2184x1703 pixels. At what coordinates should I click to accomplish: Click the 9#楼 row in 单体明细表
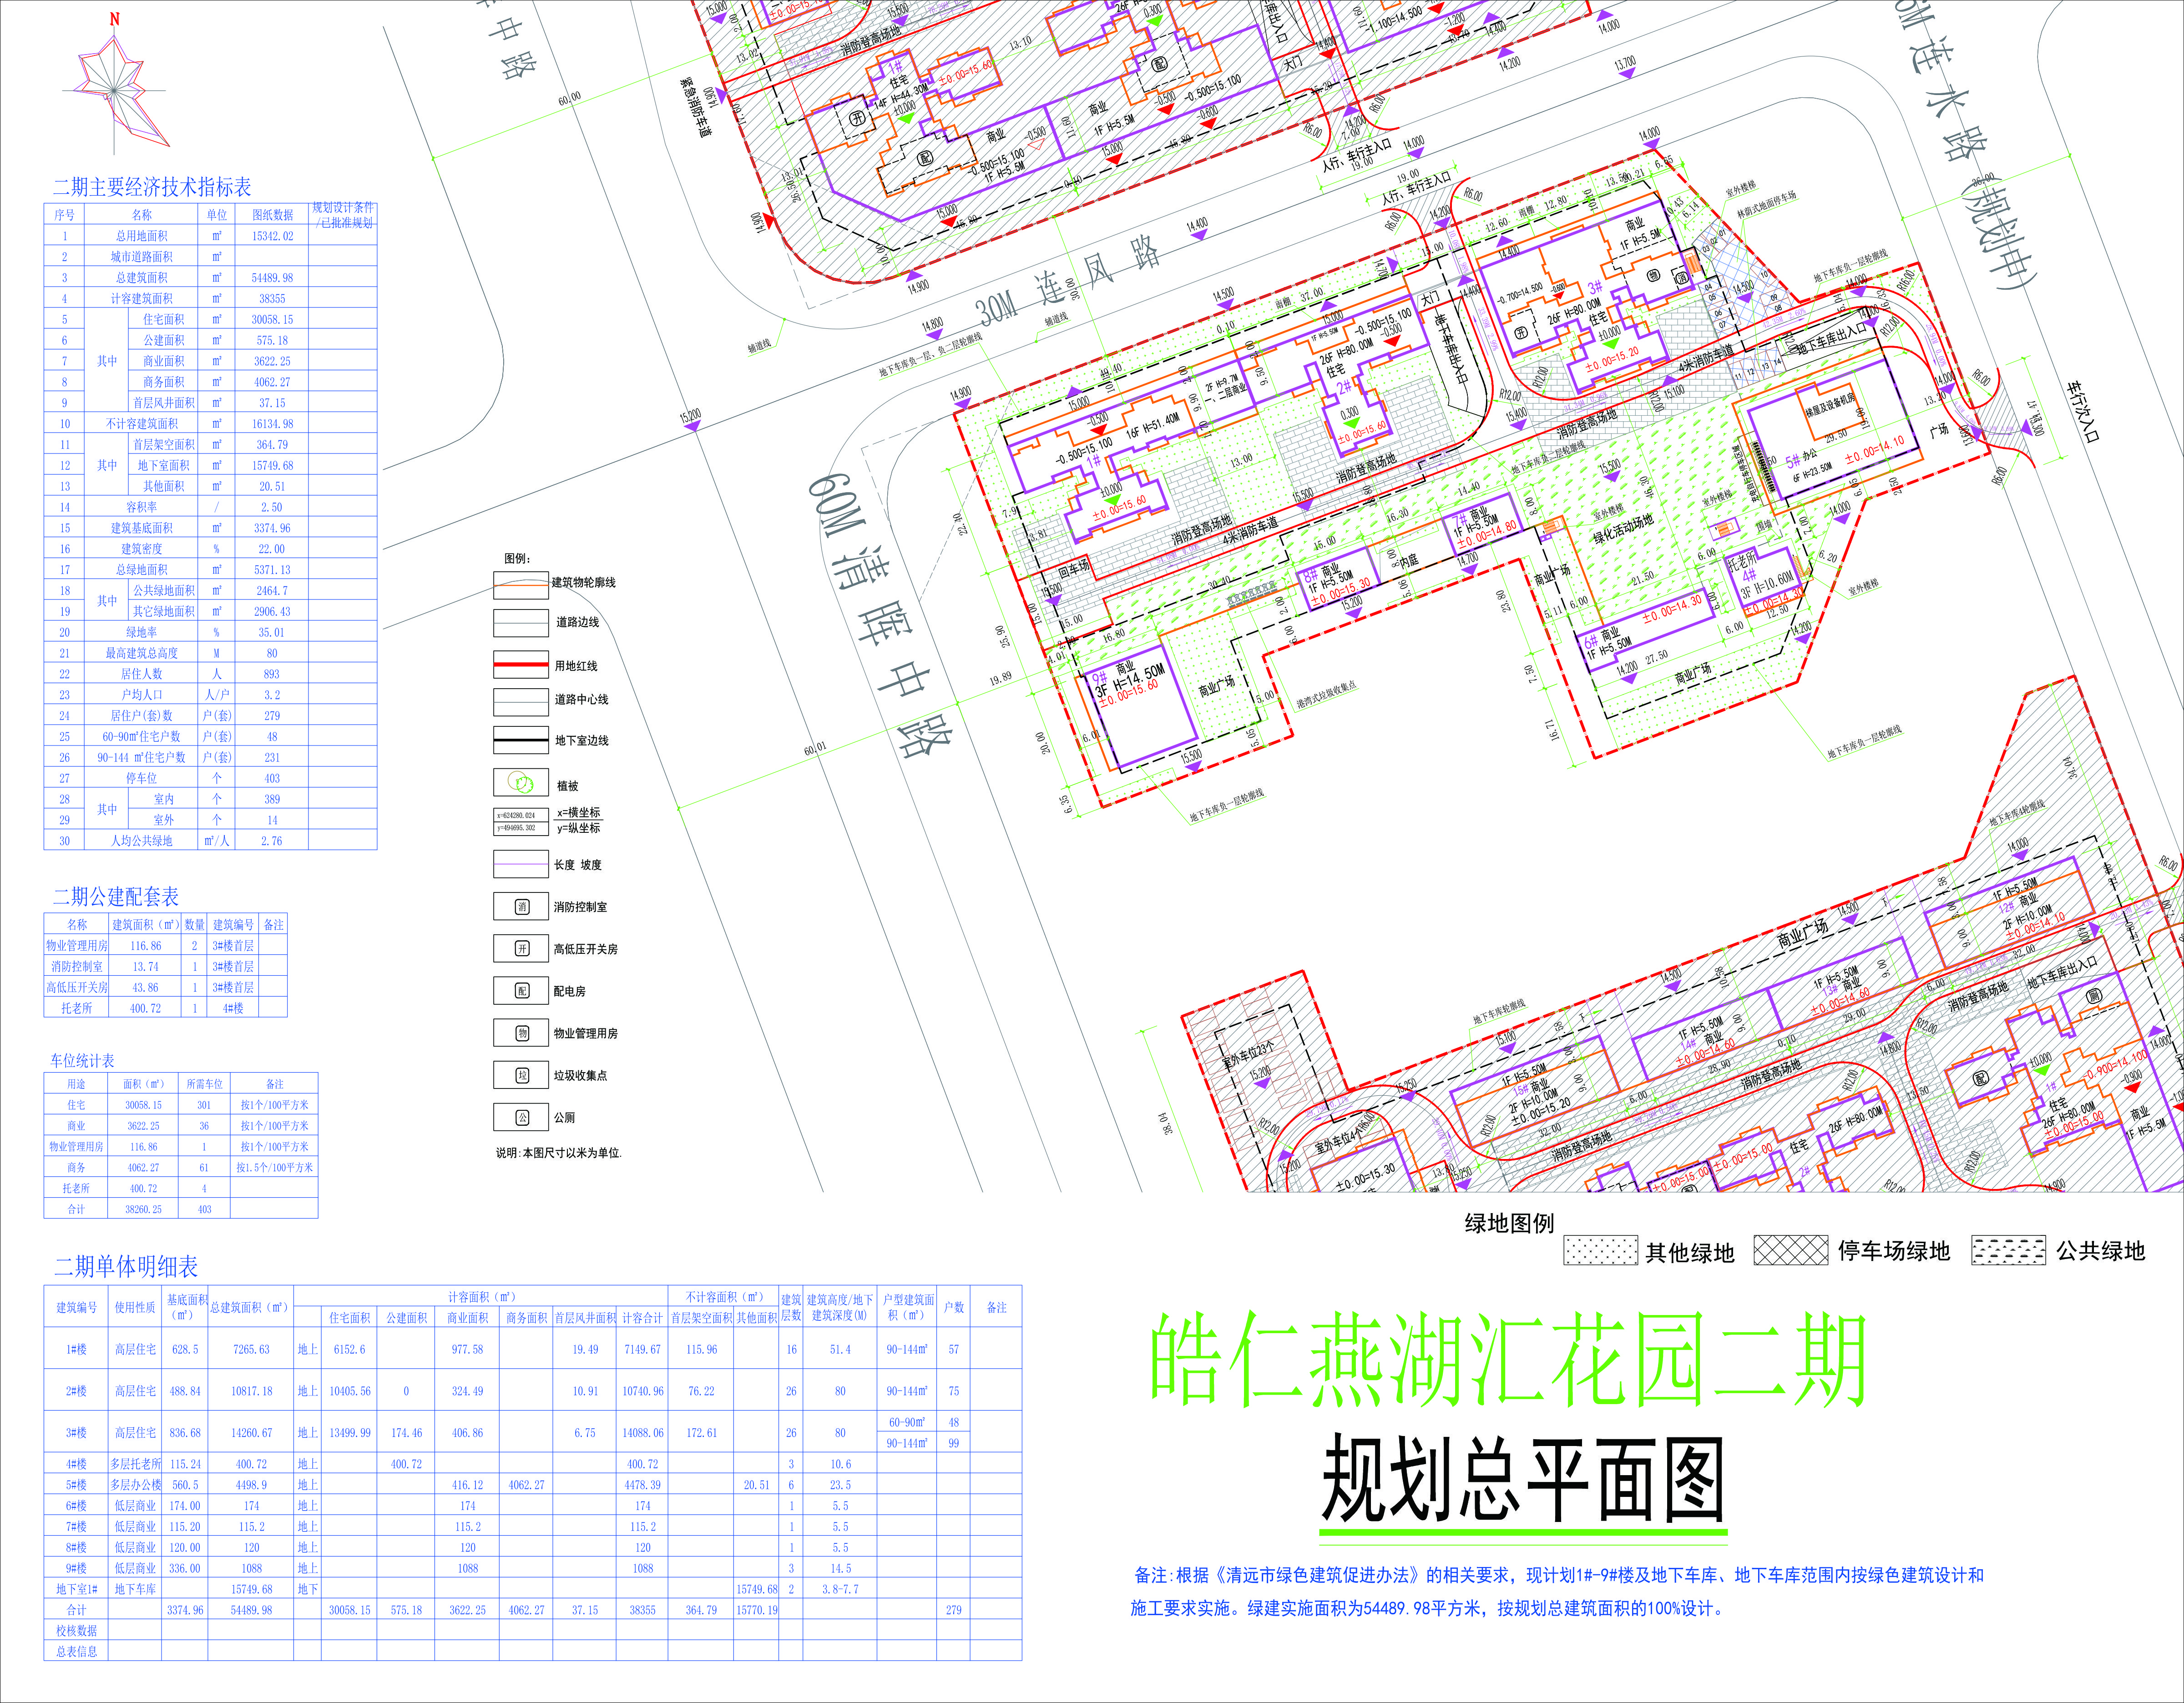coord(532,1568)
